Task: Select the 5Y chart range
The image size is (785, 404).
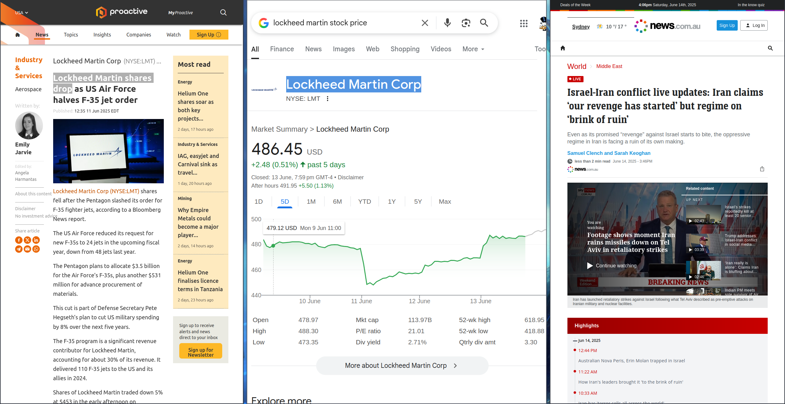Action: pyautogui.click(x=418, y=202)
